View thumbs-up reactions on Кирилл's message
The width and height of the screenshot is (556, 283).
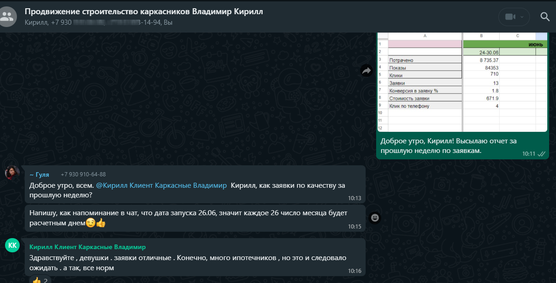coord(40,280)
